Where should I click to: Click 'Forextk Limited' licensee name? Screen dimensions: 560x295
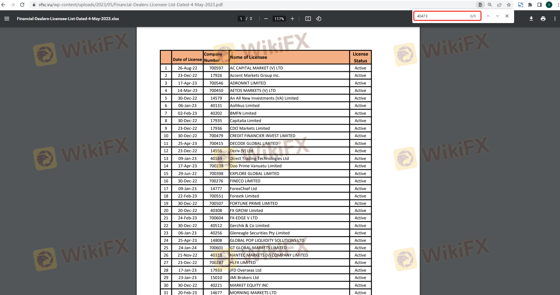(x=244, y=196)
